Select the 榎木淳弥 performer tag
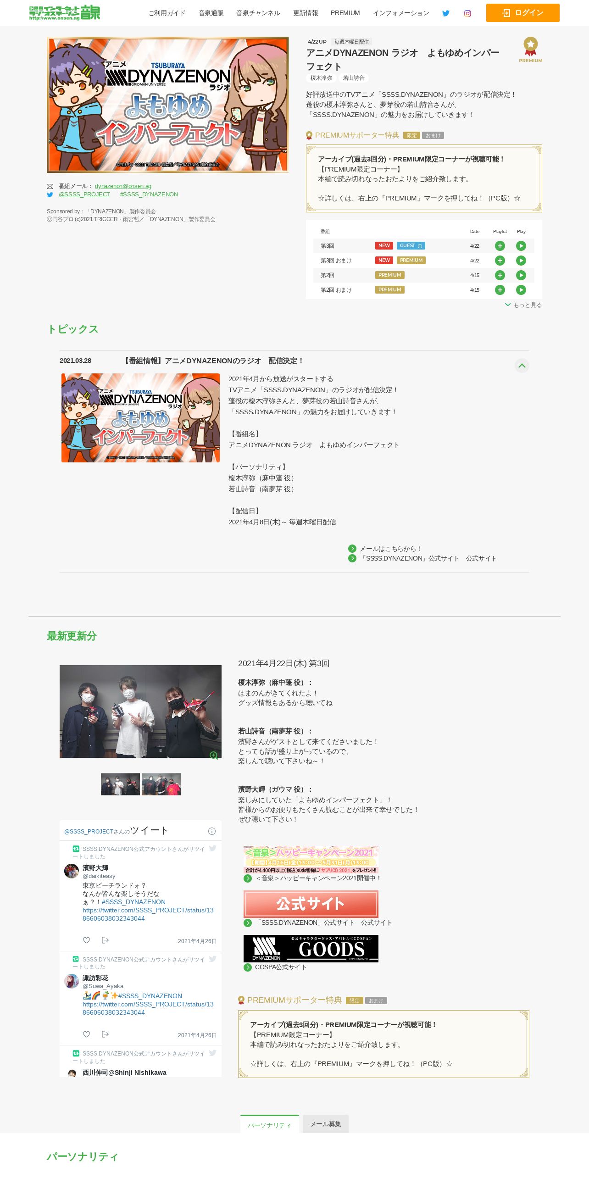Viewport: 589px width, 1178px height. (x=321, y=78)
